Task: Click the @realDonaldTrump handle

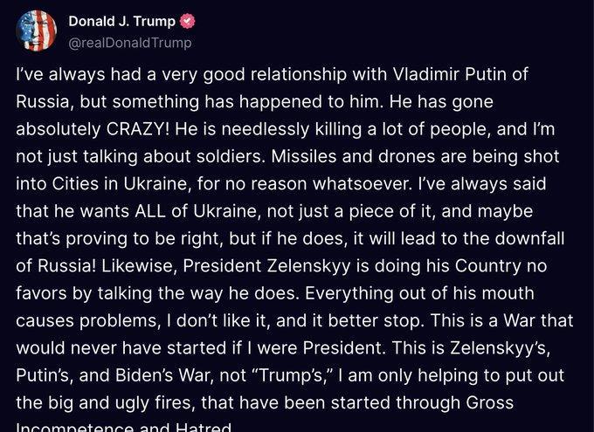Action: 130,43
